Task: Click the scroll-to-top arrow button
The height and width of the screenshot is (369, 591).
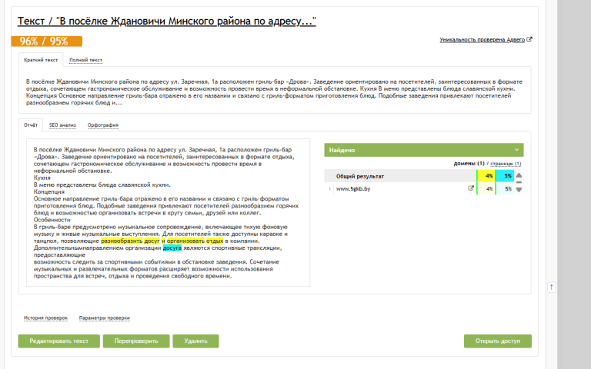Action: 552,288
